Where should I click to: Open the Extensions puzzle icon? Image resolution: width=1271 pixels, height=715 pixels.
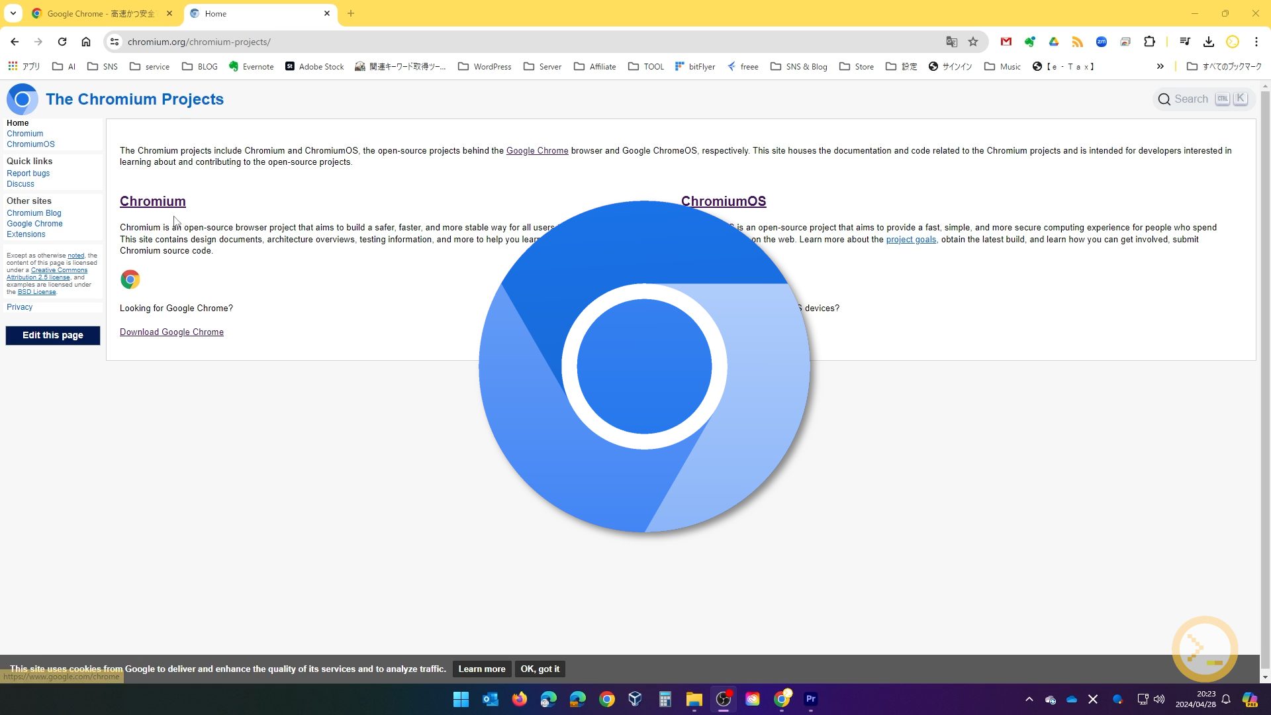click(1149, 42)
